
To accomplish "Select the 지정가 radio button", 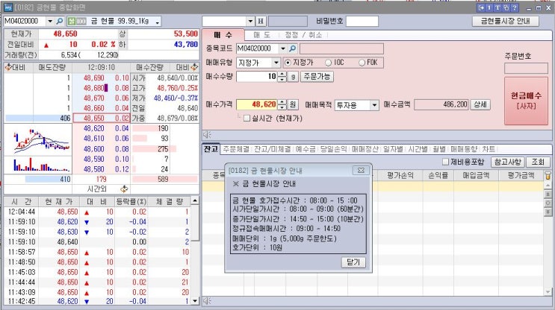I will point(288,63).
